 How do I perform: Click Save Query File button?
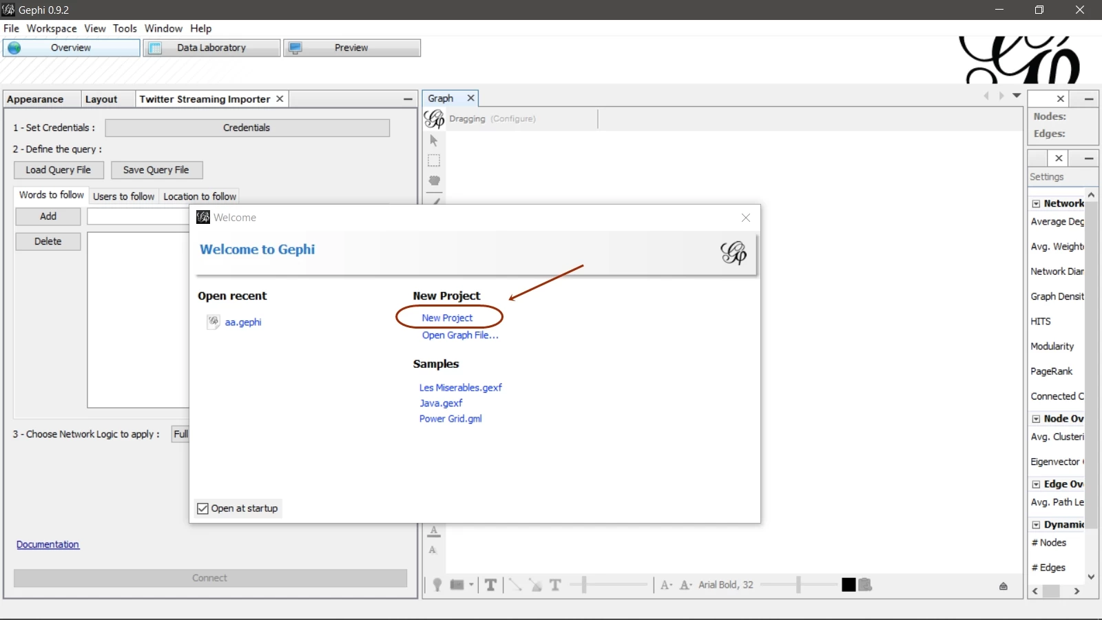click(156, 170)
